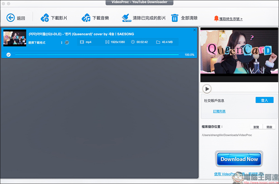Play the video preview

(x=207, y=89)
